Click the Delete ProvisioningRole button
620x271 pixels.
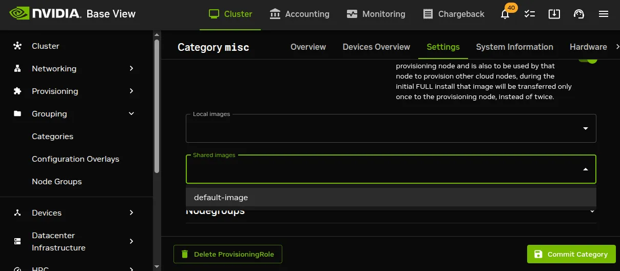228,254
